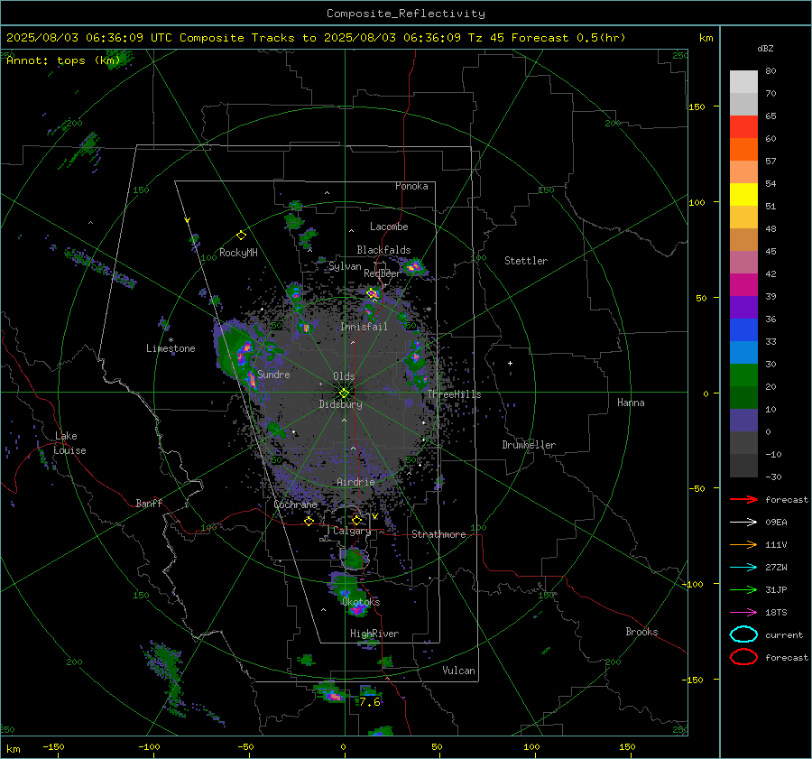Click the Banff label
This screenshot has height=759, width=812.
tap(149, 503)
